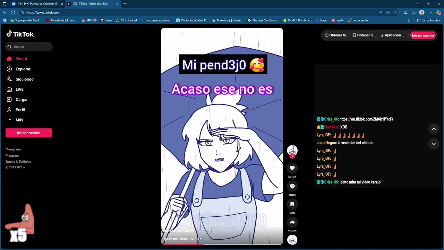Go to the previous video with the up chevron
Screen dimensions: 444x250
pos(434,129)
